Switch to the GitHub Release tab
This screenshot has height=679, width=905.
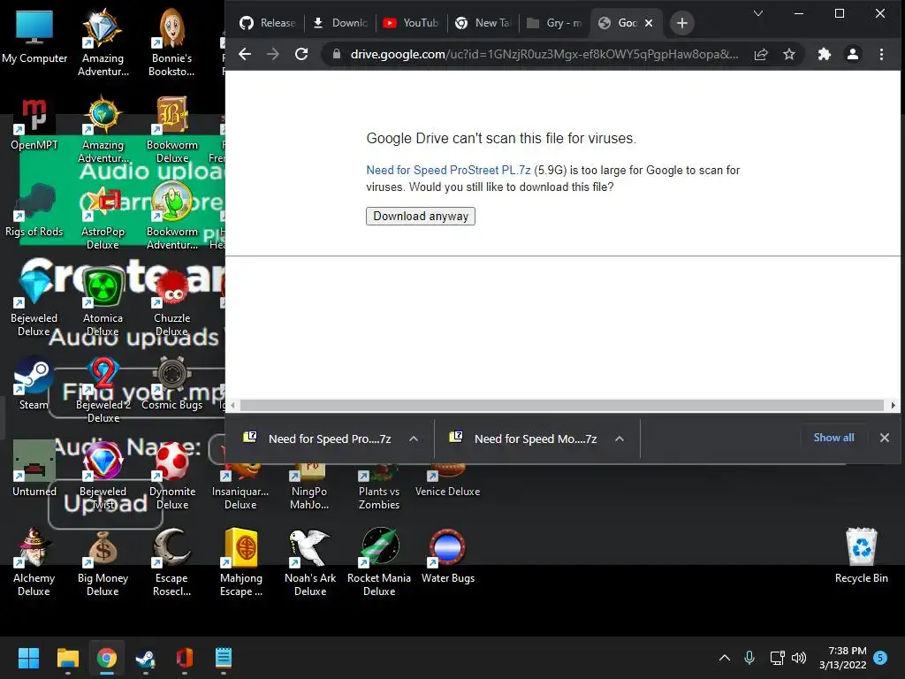[x=268, y=23]
